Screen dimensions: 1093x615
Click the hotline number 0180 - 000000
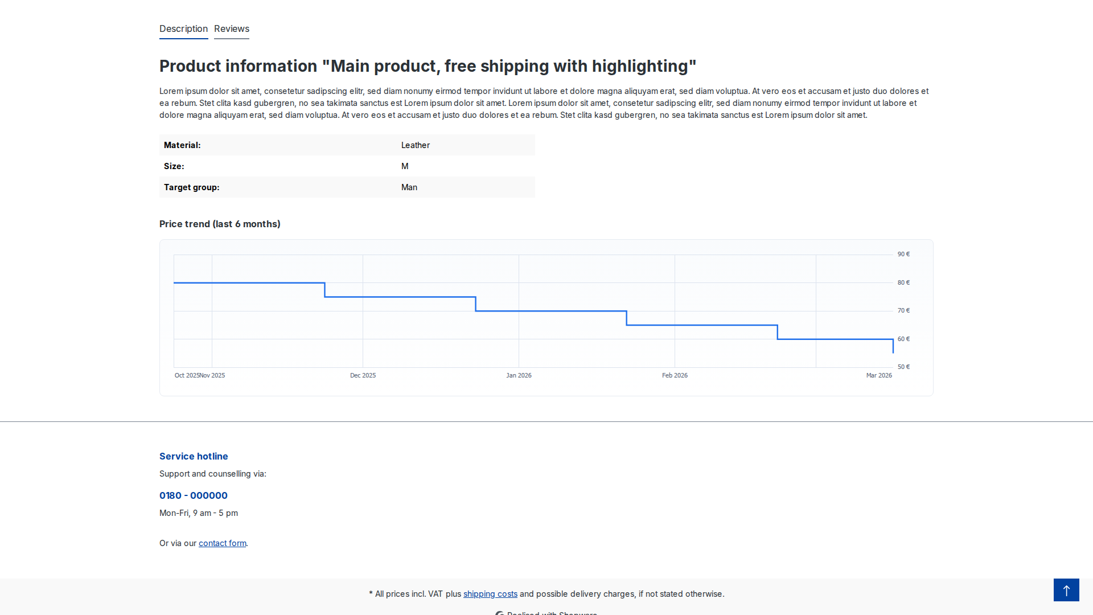(x=194, y=495)
